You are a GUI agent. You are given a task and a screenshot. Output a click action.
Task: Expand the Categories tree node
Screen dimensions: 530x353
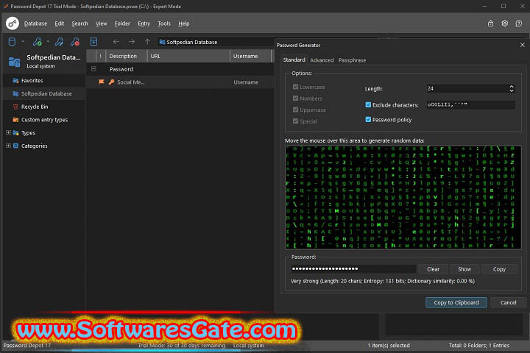pyautogui.click(x=8, y=146)
